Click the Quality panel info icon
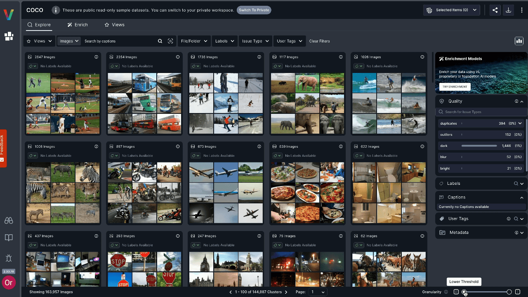The width and height of the screenshot is (528, 297). click(516, 101)
